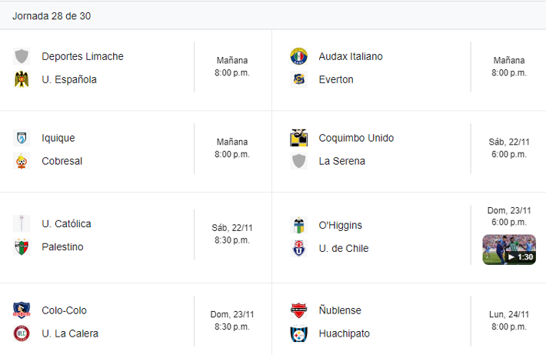Image resolution: width=546 pixels, height=355 pixels.
Task: Click the O'Higgins team crest
Action: tap(298, 226)
